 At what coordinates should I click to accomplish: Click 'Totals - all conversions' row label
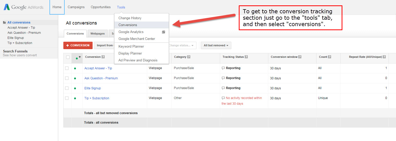[x=101, y=123]
